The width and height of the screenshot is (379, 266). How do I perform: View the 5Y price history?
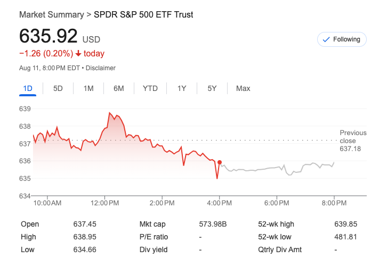coord(212,88)
